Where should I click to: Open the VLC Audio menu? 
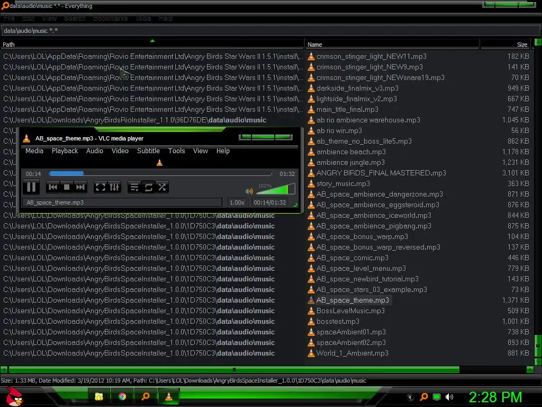pyautogui.click(x=95, y=151)
